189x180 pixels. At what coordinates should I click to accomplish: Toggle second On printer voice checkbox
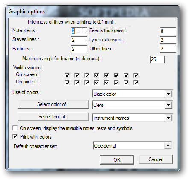77,83
